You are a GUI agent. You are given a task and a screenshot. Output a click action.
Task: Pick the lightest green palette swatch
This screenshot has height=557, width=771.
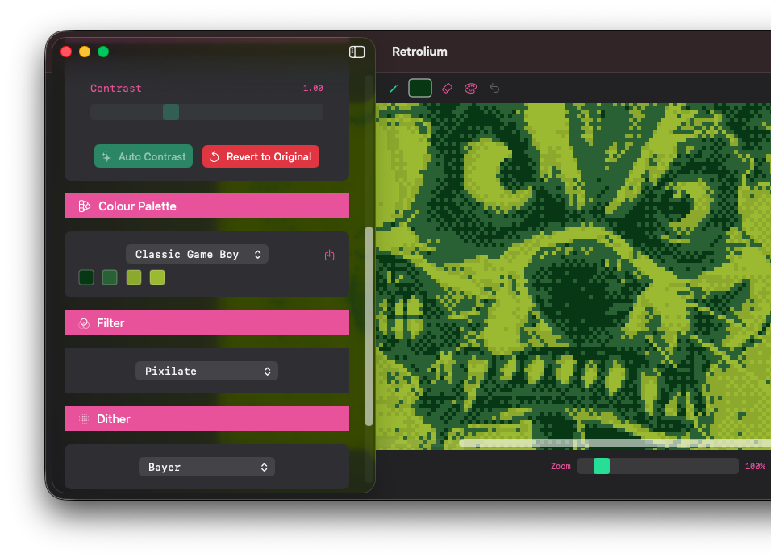pyautogui.click(x=157, y=277)
